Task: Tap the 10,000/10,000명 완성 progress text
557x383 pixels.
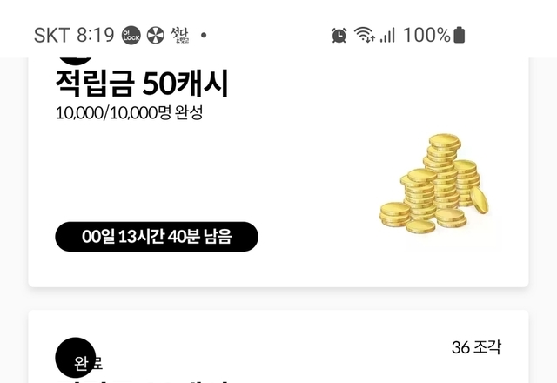Action: pos(130,113)
